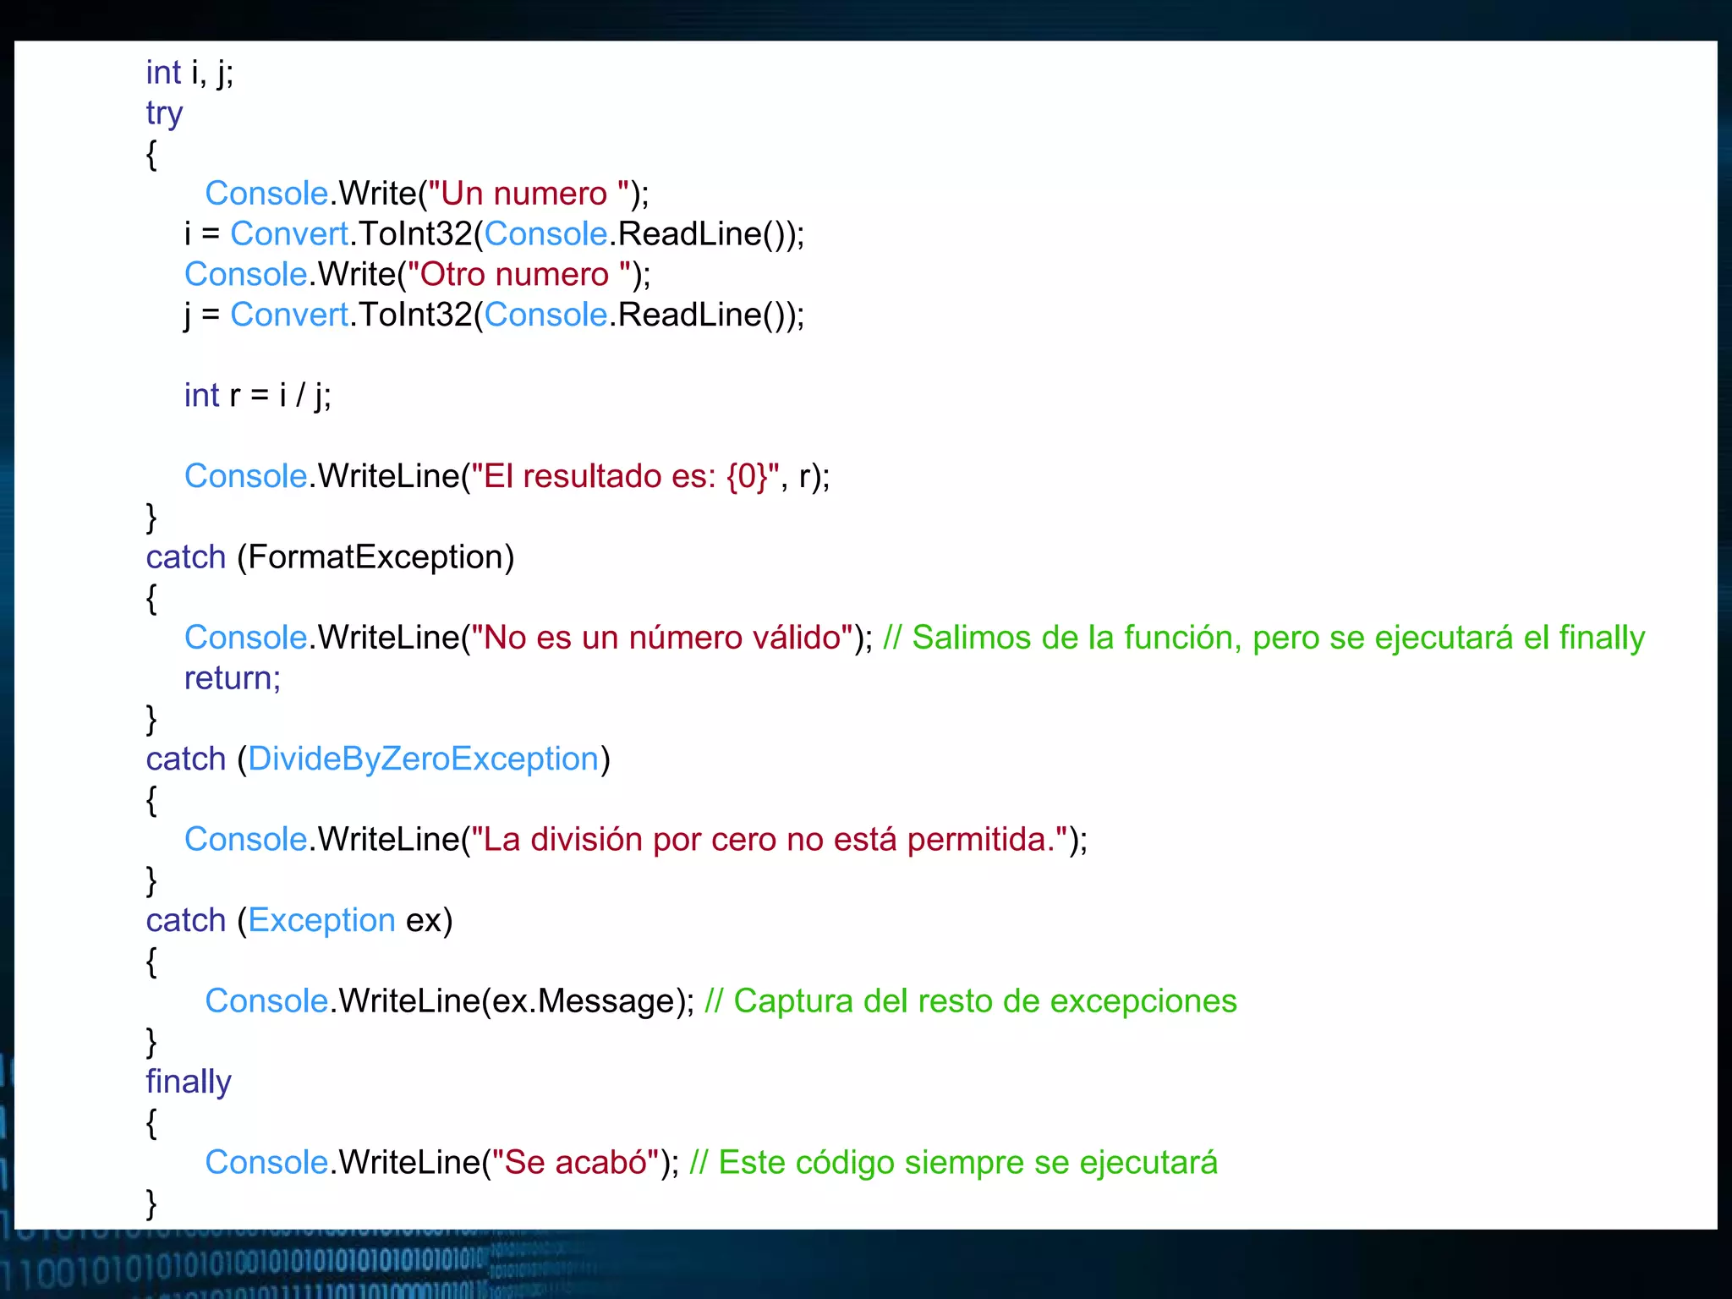Click the 'El resultado es: {0}' WriteLine statement
Image resolution: width=1732 pixels, height=1299 pixels.
(507, 476)
